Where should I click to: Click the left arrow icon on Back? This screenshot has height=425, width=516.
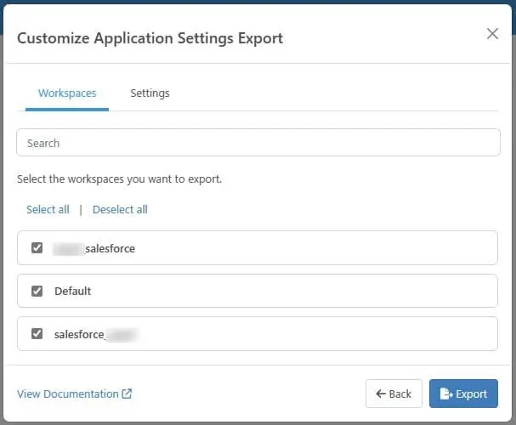click(381, 394)
